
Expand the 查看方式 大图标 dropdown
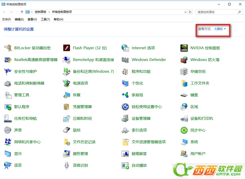[x=220, y=29]
